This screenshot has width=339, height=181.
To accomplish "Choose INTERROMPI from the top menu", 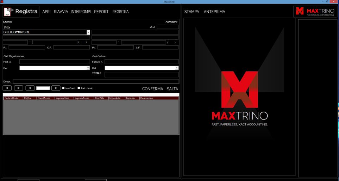I will (81, 12).
